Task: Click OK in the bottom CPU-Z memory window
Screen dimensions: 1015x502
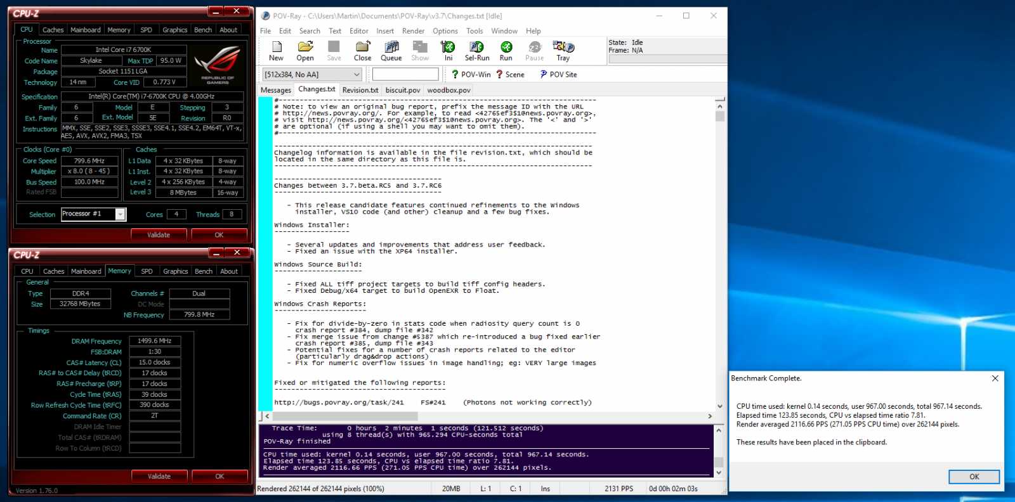Action: coord(219,476)
